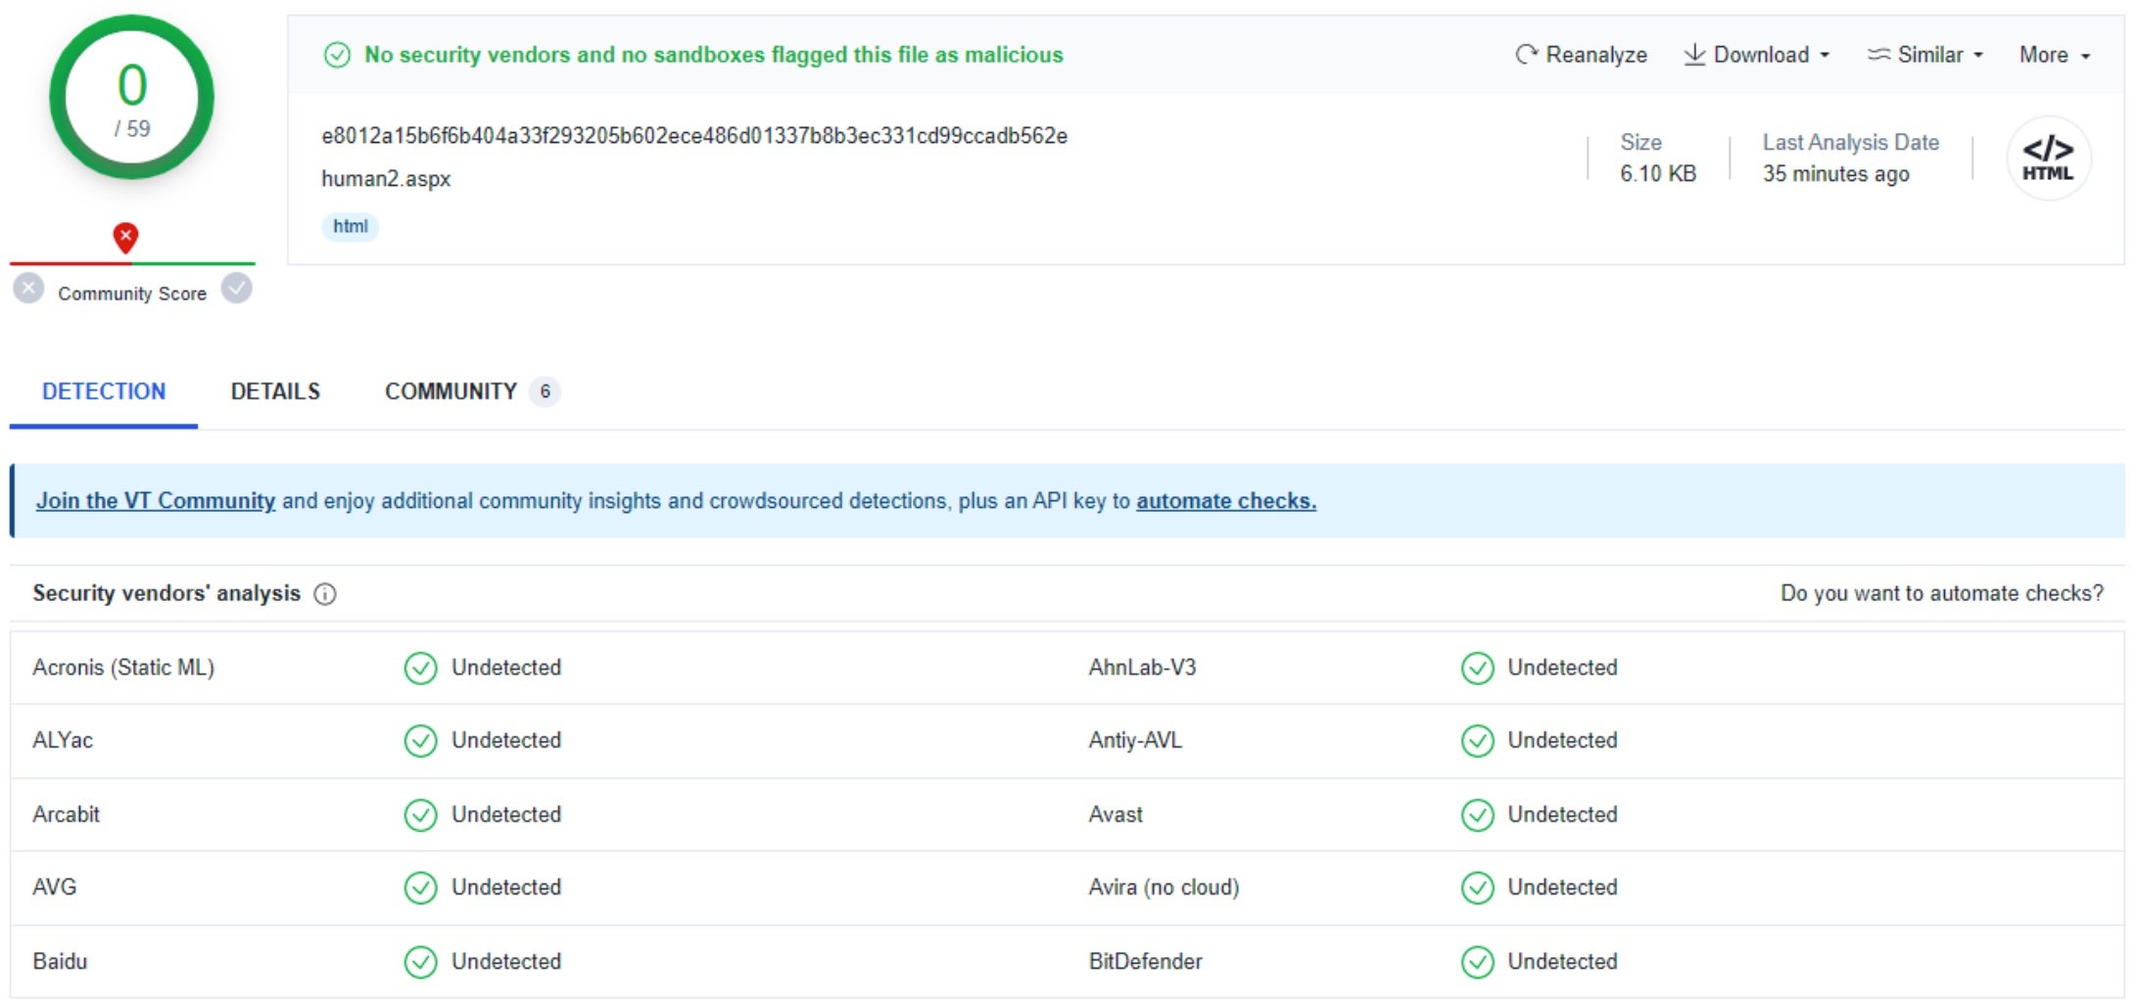Click the HTML file type icon
The image size is (2137, 1008).
pyautogui.click(x=2047, y=159)
